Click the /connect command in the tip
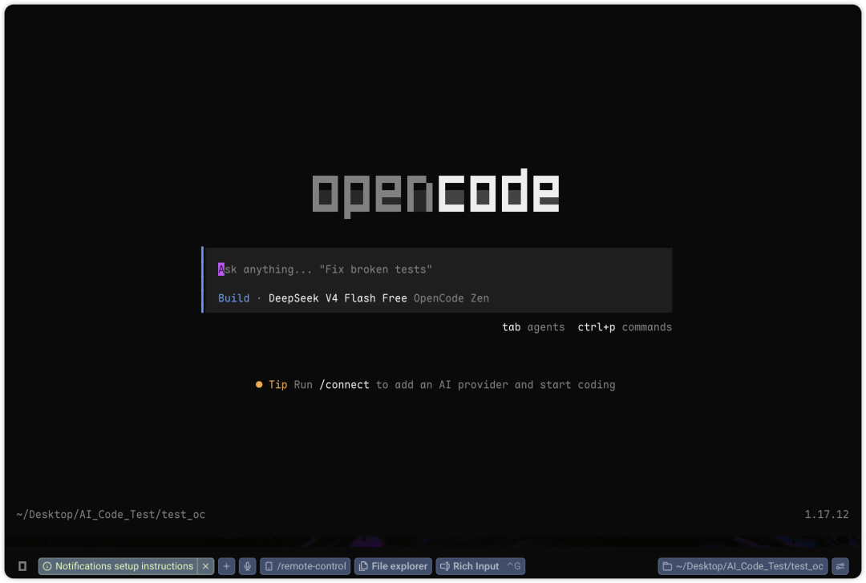The image size is (866, 583). coord(344,385)
